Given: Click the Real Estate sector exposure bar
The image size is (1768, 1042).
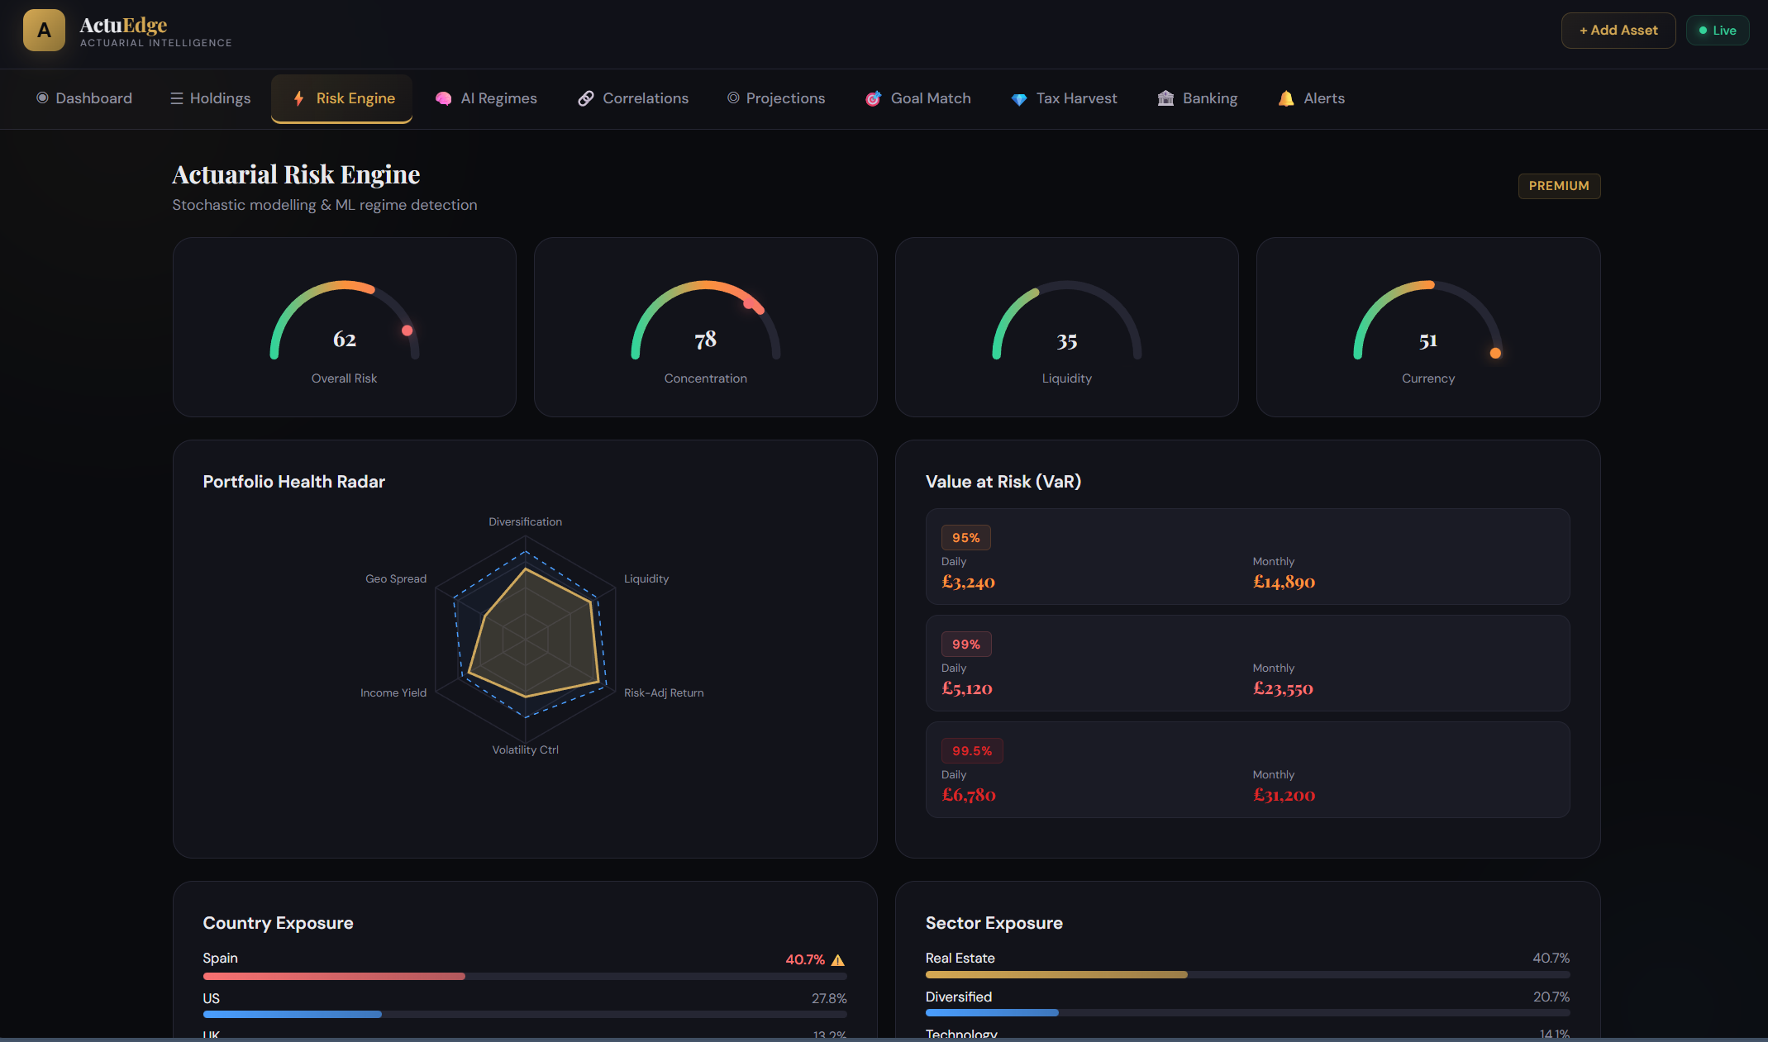Looking at the screenshot, I should coord(1246,975).
